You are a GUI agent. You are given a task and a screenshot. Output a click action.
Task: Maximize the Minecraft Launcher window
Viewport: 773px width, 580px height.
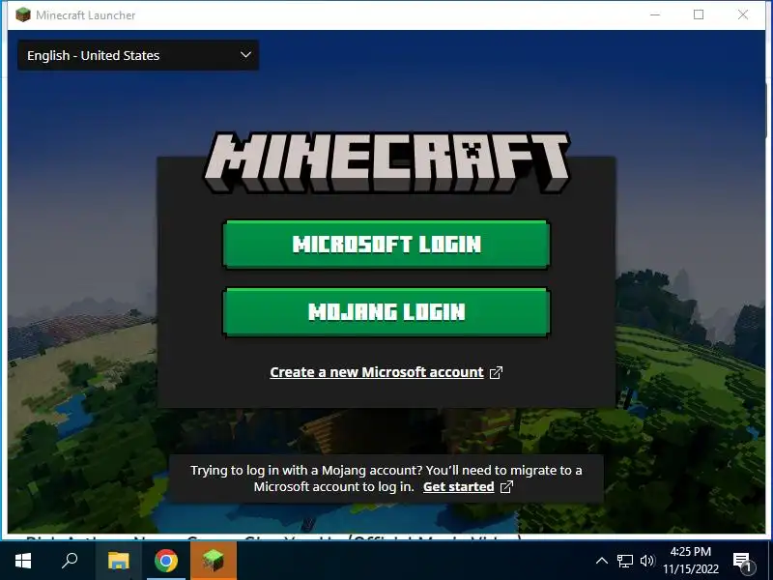pyautogui.click(x=699, y=14)
